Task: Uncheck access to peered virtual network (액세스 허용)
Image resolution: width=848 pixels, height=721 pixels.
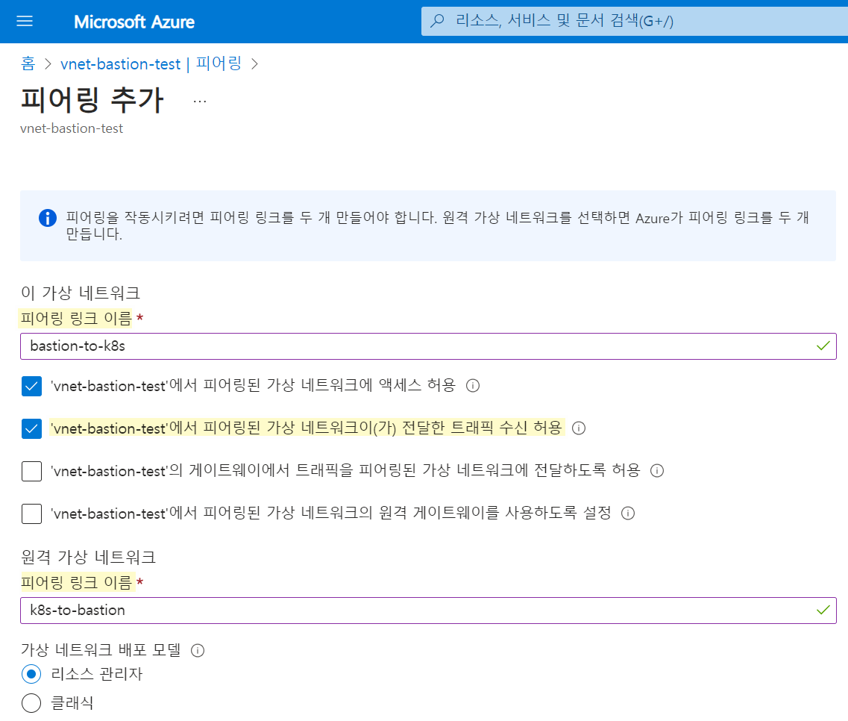Action: coord(32,387)
